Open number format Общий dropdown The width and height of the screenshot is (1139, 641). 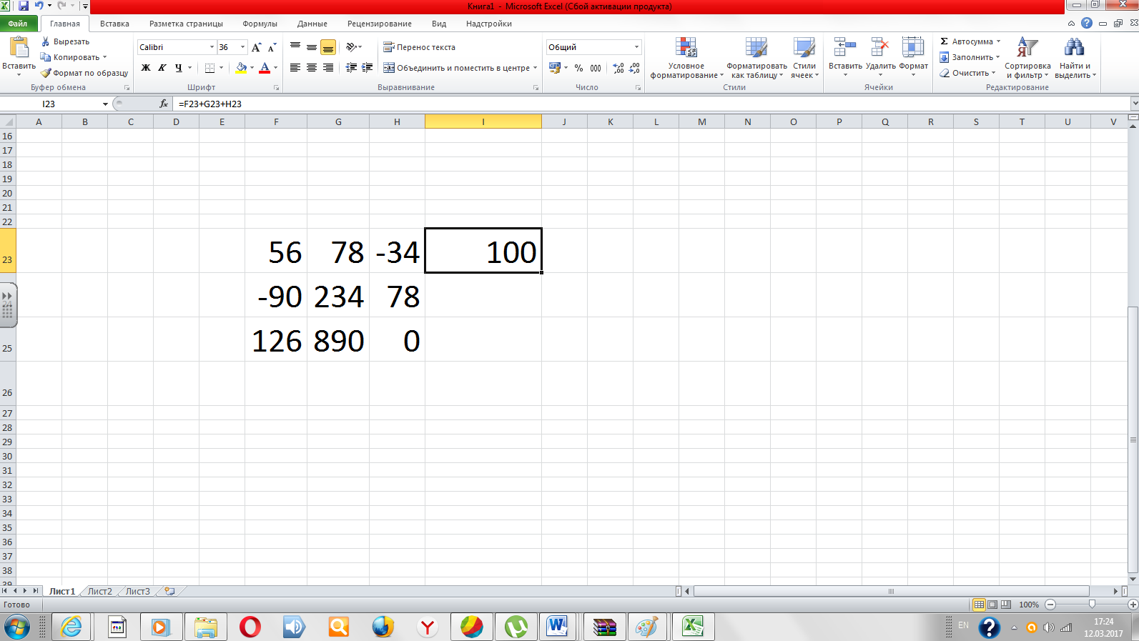click(636, 47)
